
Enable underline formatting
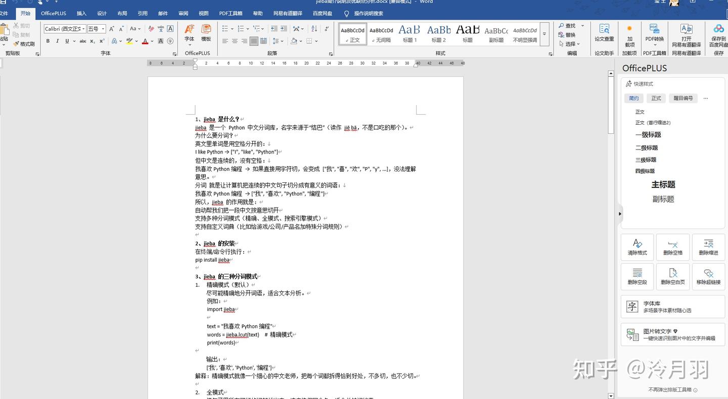tap(66, 41)
